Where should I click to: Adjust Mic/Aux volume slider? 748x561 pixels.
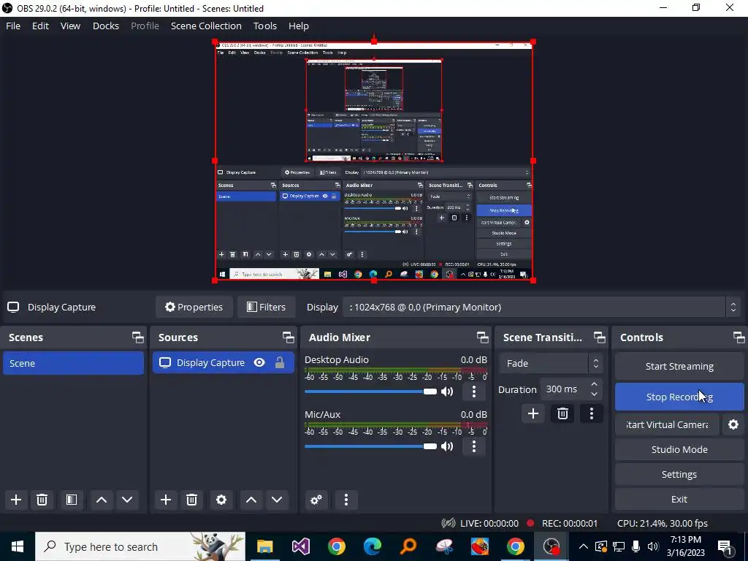point(370,446)
